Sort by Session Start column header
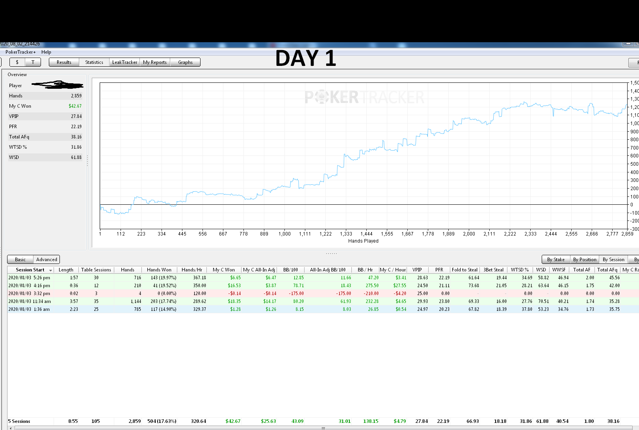The width and height of the screenshot is (639, 430). point(30,270)
